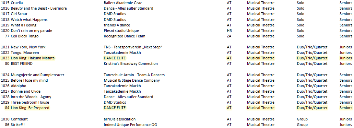
Task: Select the Cruella entry title
Action: (17, 3)
